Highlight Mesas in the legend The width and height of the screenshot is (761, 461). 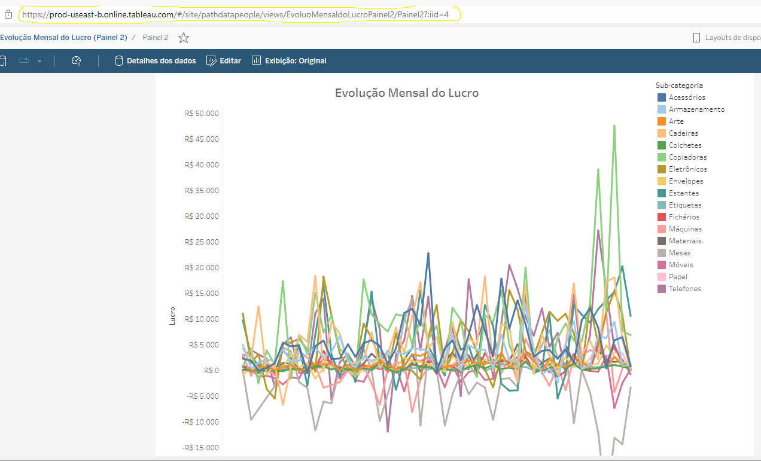[x=680, y=252]
